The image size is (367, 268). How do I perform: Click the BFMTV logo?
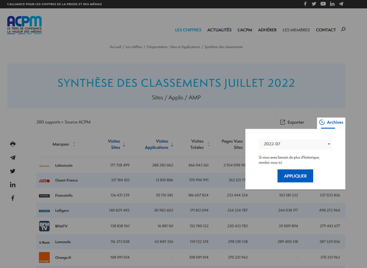[44, 226]
